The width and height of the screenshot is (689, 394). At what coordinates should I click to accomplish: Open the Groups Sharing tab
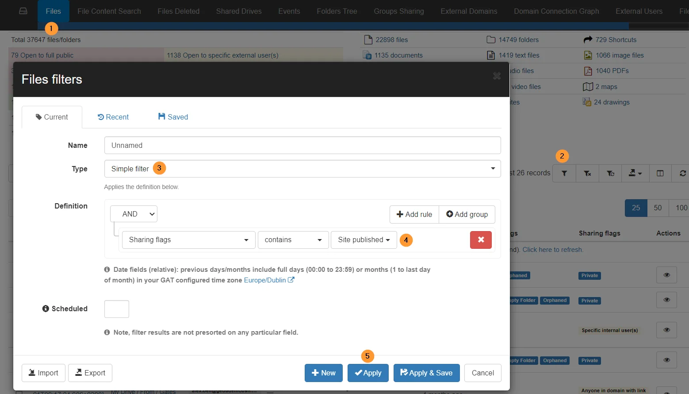click(x=399, y=11)
